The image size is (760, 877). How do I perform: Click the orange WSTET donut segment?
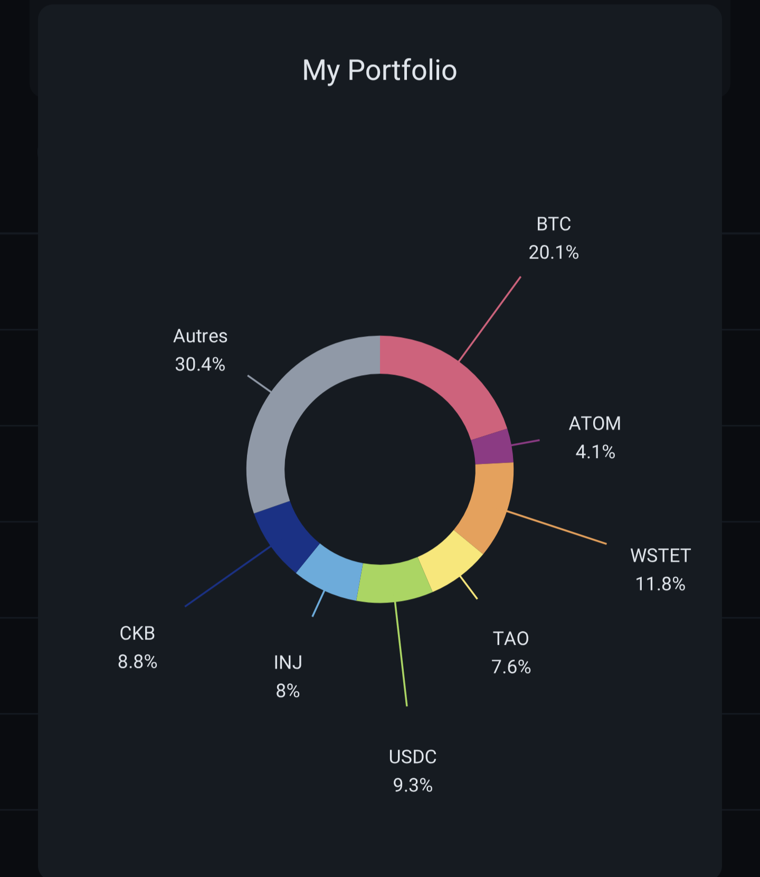(x=488, y=507)
